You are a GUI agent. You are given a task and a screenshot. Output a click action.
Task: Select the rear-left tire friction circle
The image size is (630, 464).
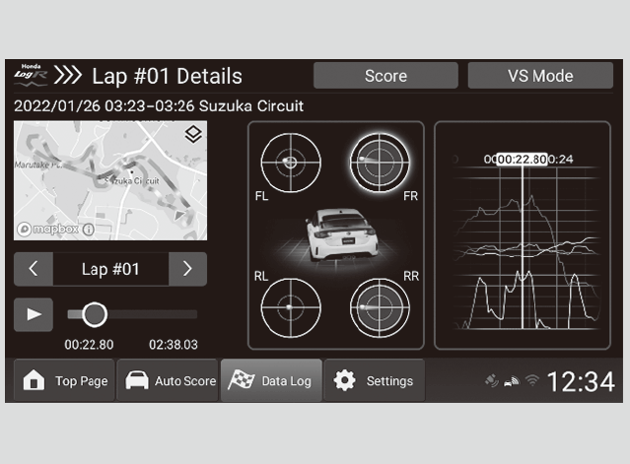click(x=289, y=308)
